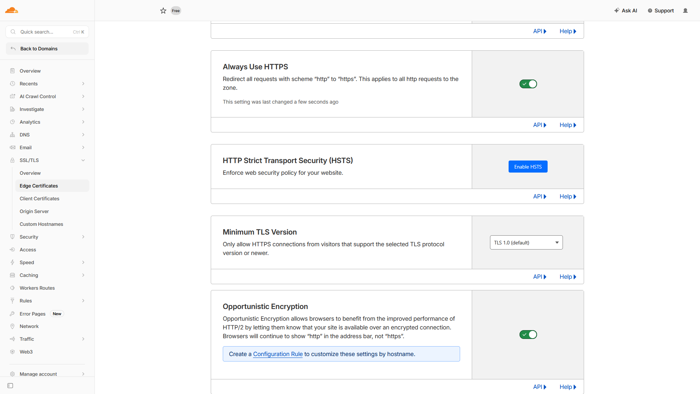Open the Minimum TLS Version dropdown

click(x=526, y=243)
